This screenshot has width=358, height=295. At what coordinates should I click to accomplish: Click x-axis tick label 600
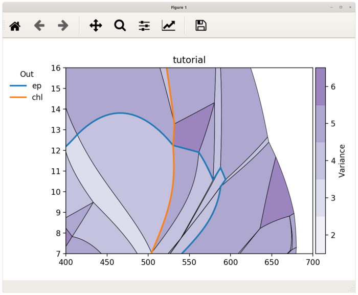coord(230,262)
